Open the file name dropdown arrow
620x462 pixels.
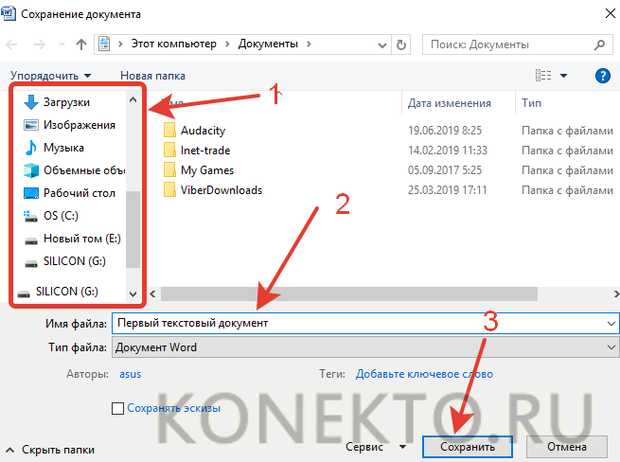[x=611, y=324]
